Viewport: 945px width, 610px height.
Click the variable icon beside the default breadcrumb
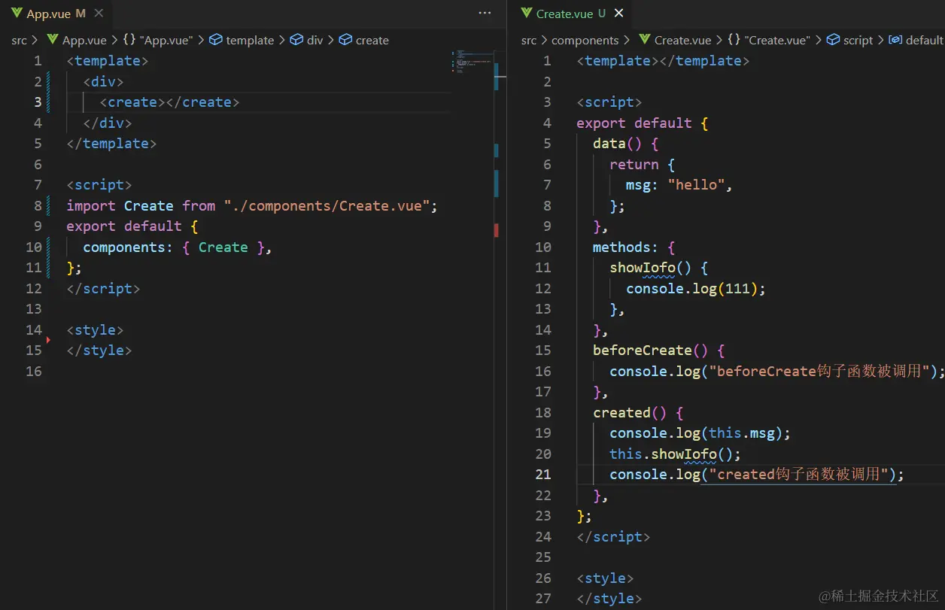pos(895,40)
